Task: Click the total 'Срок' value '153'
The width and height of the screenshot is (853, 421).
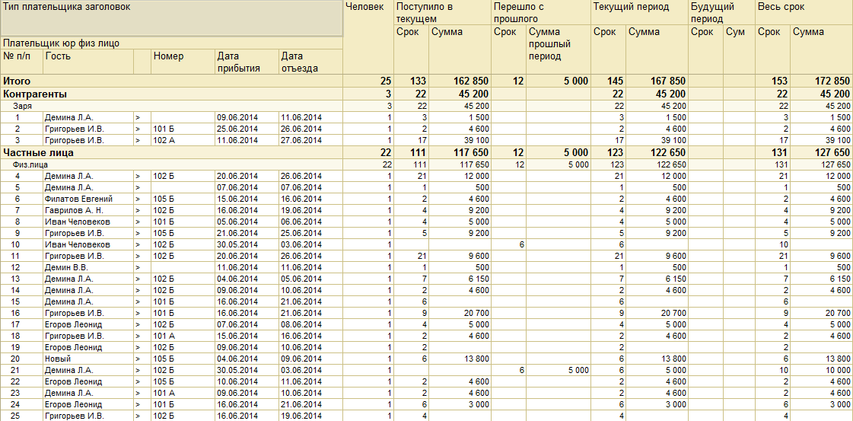Action: point(772,81)
